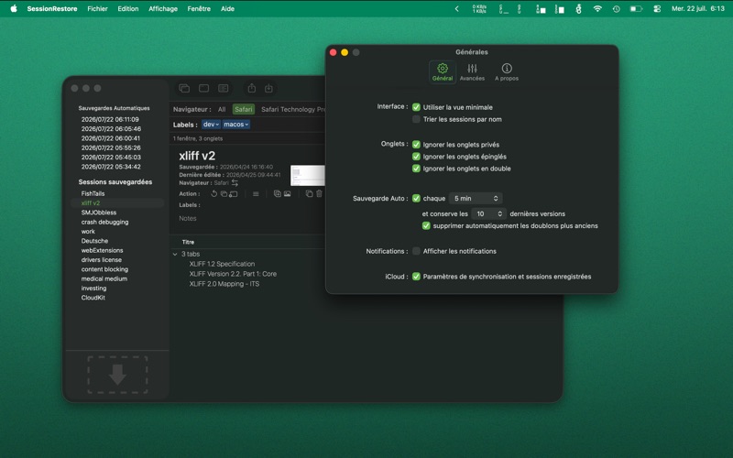This screenshot has height=458, width=733.
Task: Click the drop zone arrow in sidebar
Action: 117,375
